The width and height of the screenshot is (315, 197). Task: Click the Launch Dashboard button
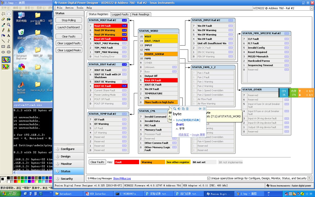click(69, 27)
